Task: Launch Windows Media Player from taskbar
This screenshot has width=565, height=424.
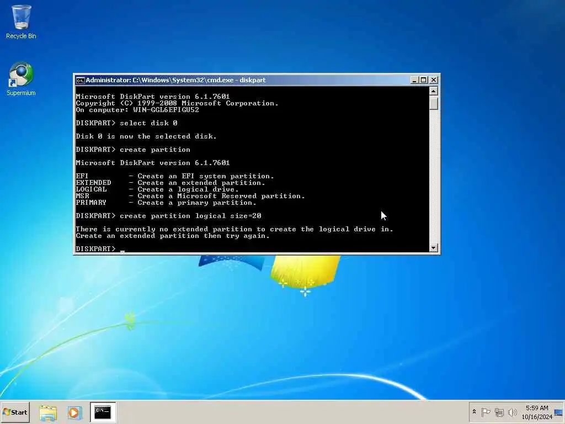Action: pyautogui.click(x=74, y=412)
